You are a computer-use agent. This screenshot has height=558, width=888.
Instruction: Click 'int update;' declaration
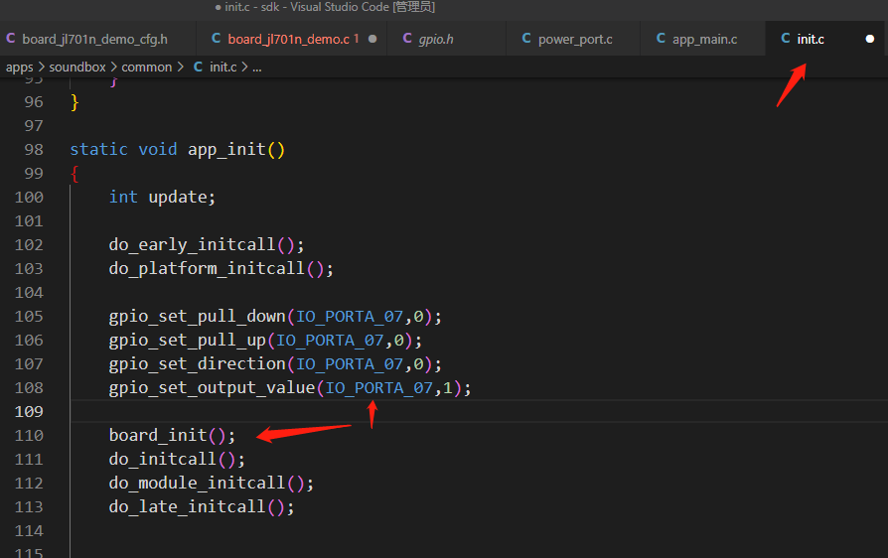pyautogui.click(x=162, y=197)
